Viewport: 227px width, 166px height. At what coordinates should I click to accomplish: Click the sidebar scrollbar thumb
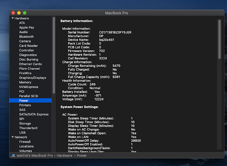54,56
